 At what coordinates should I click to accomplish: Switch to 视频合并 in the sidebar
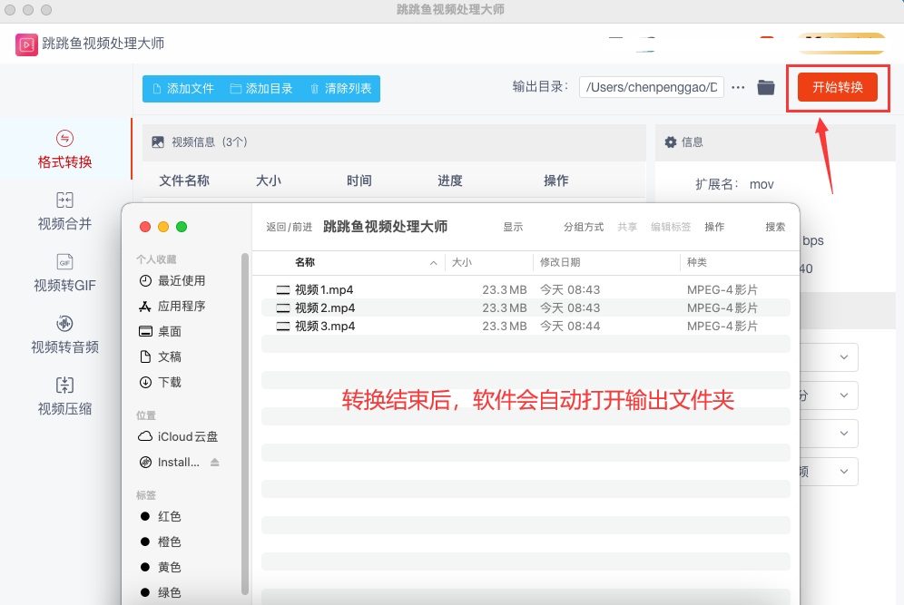click(65, 210)
